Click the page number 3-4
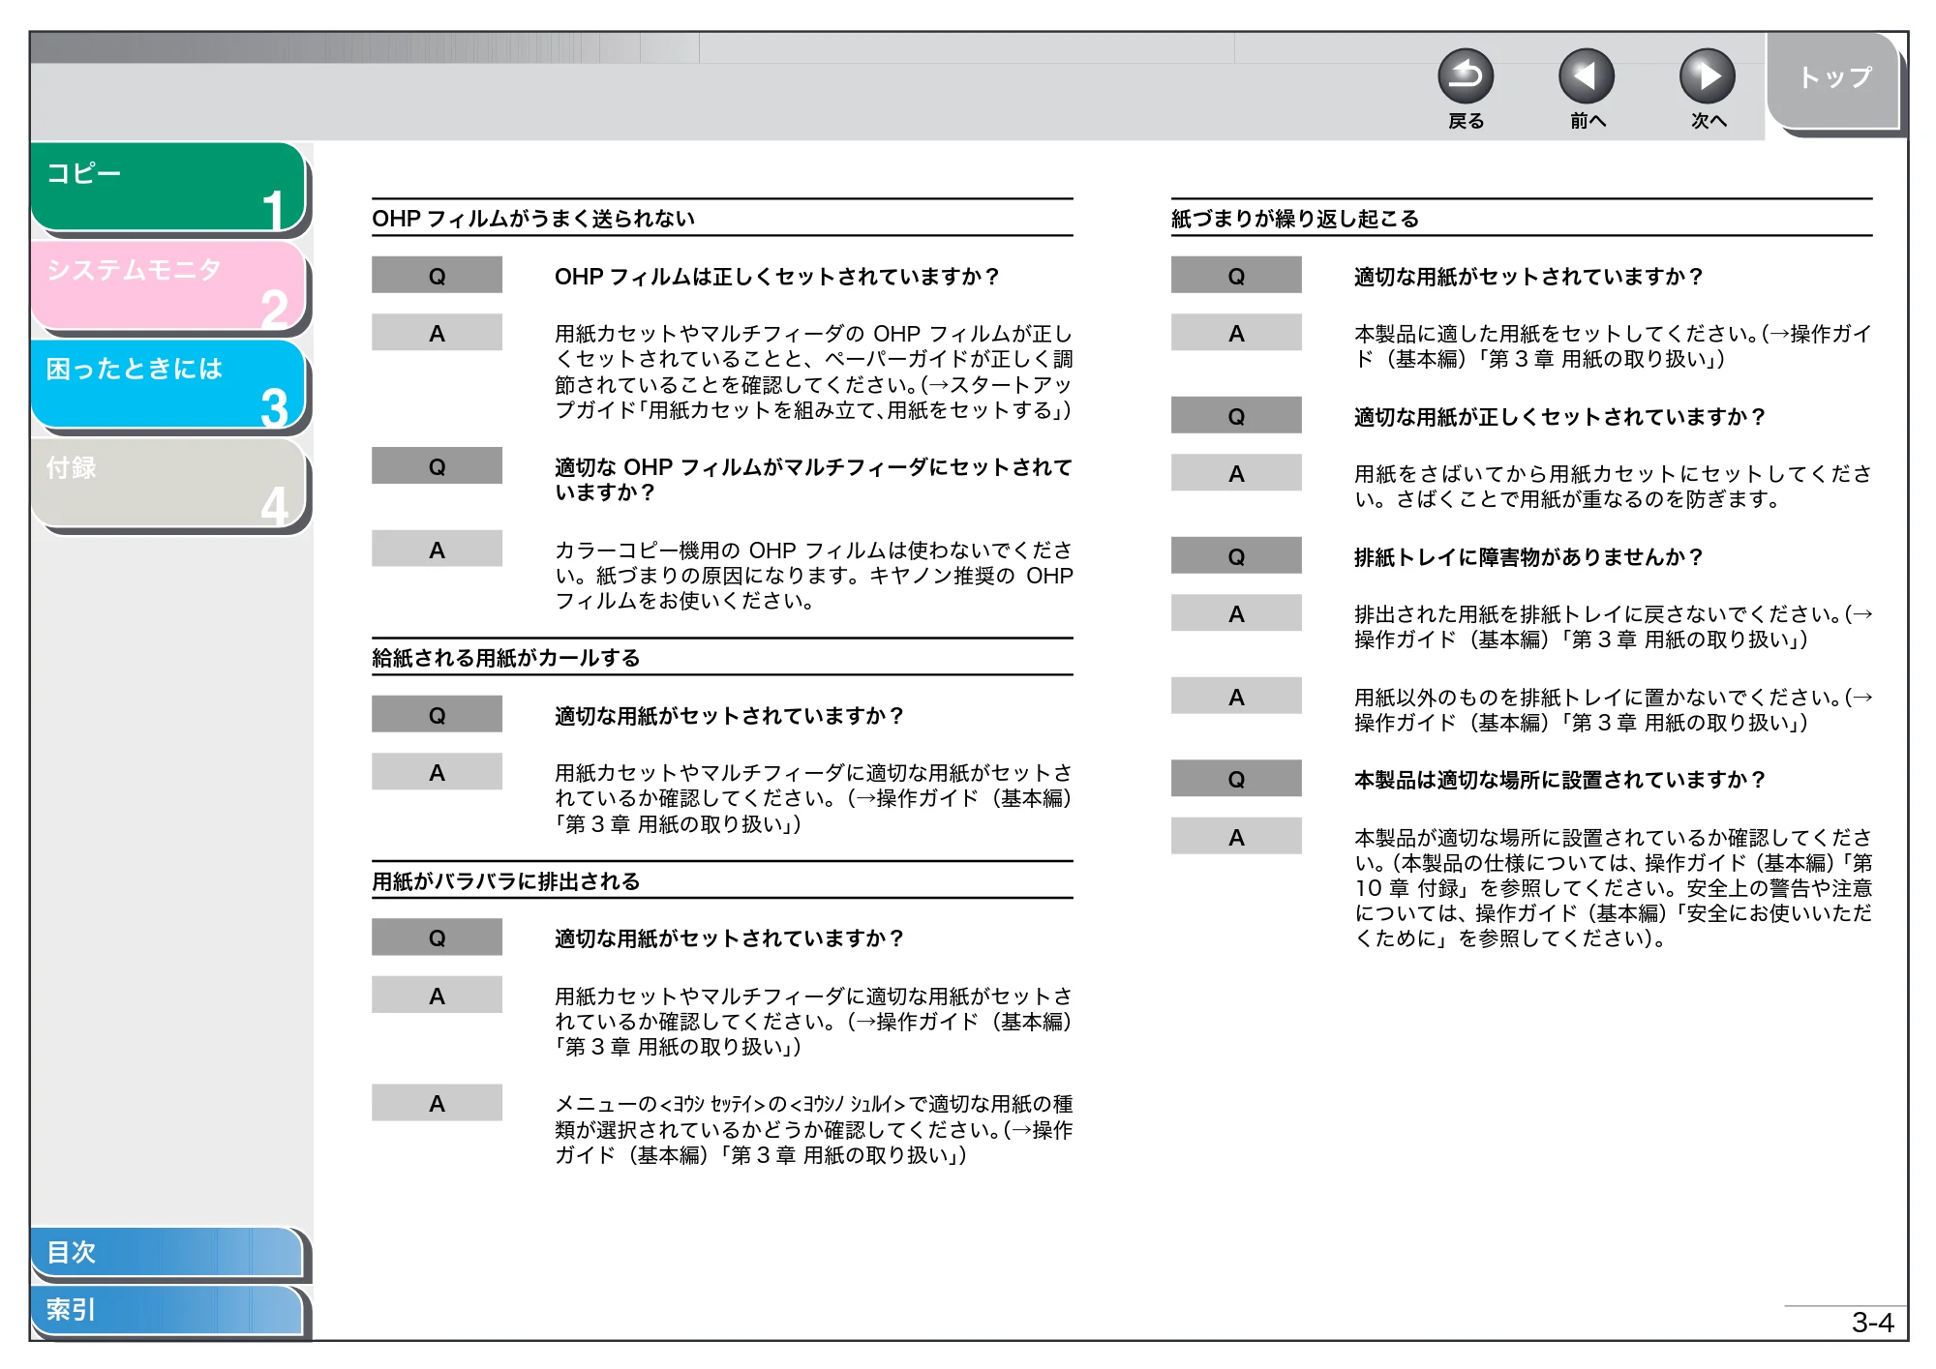 [x=1872, y=1323]
